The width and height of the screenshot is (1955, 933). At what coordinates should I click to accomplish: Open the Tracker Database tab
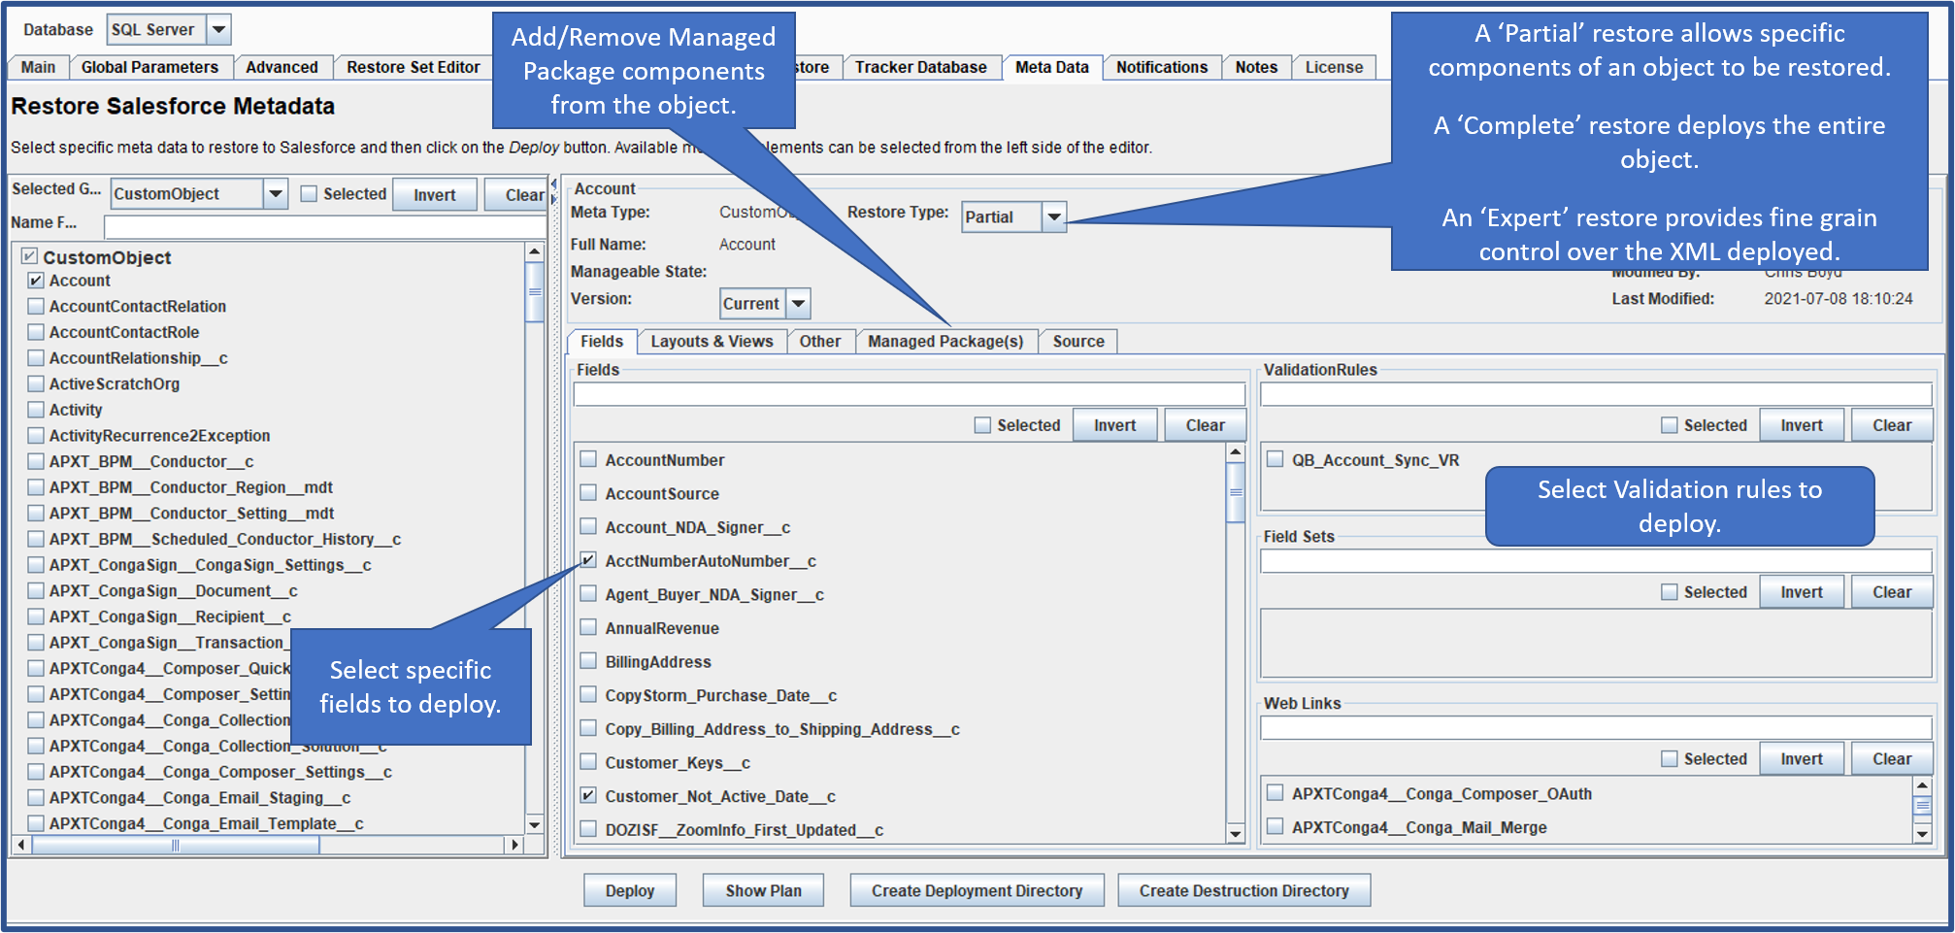point(920,67)
